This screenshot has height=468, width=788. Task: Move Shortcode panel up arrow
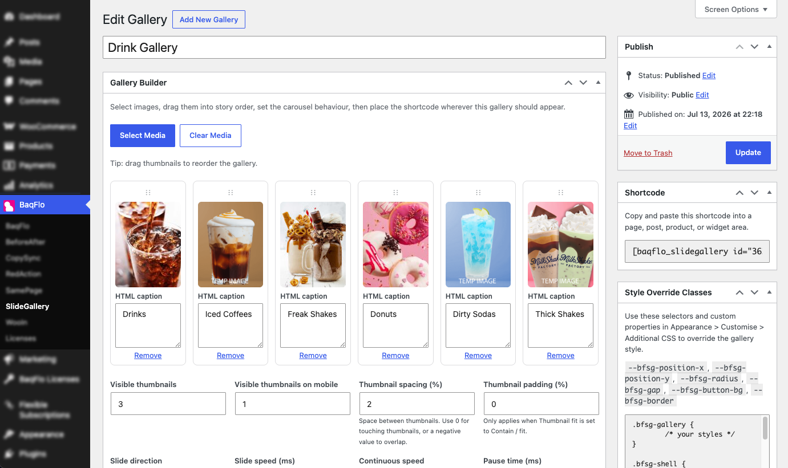(x=739, y=193)
